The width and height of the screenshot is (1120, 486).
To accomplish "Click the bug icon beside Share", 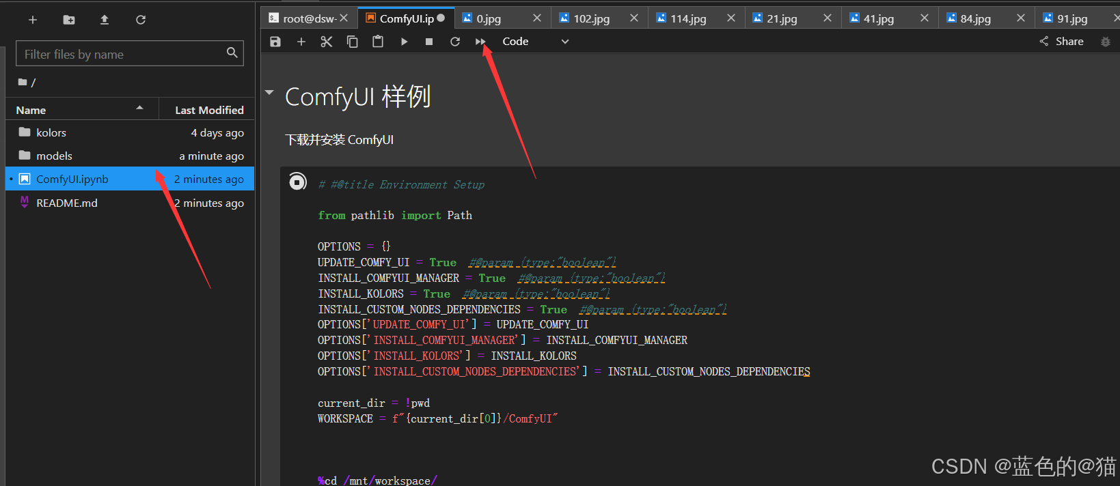I will point(1106,42).
